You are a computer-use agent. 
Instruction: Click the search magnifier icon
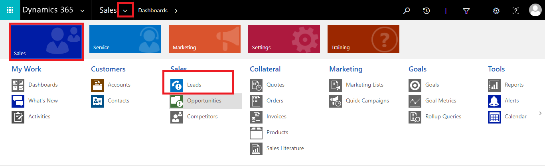[x=407, y=11]
